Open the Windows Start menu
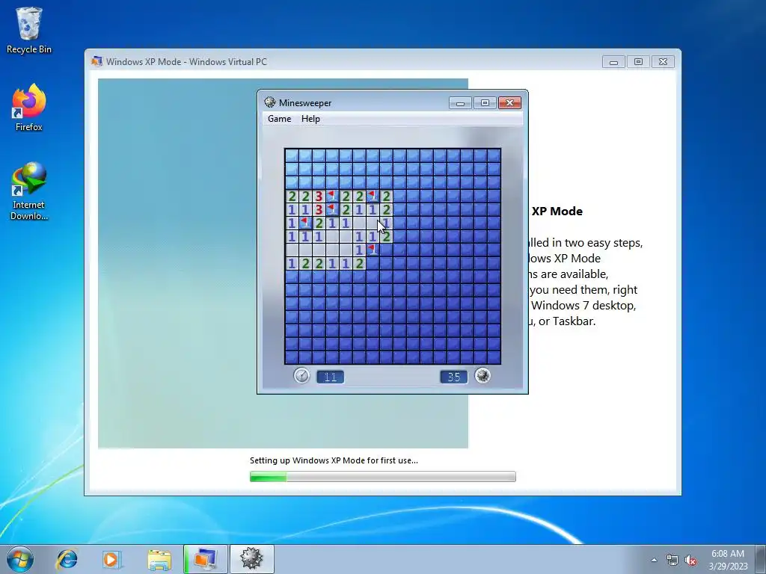 20,559
